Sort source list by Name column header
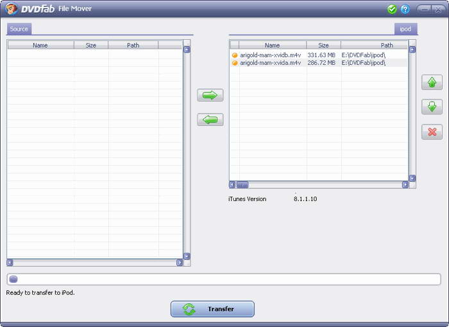The width and height of the screenshot is (449, 327). [x=40, y=45]
